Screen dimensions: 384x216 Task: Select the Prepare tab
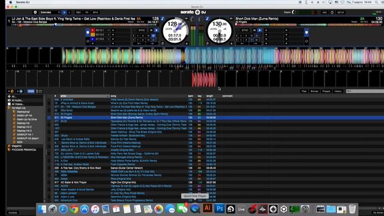pyautogui.click(x=326, y=91)
